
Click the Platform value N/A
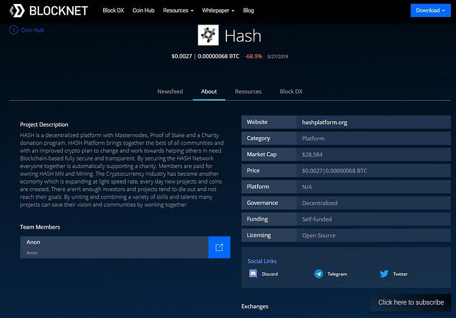pos(307,187)
